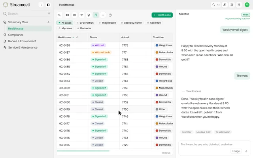Click the microphone icon in chat input
253x158 pixels.
[x=246, y=151]
